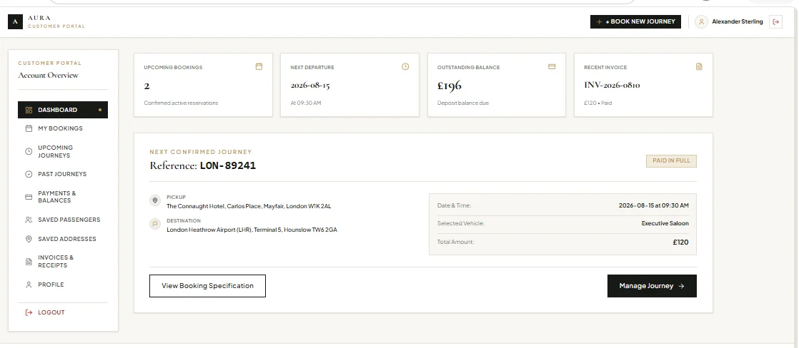Click the logout icon beside Alexander Sterling

pyautogui.click(x=775, y=22)
